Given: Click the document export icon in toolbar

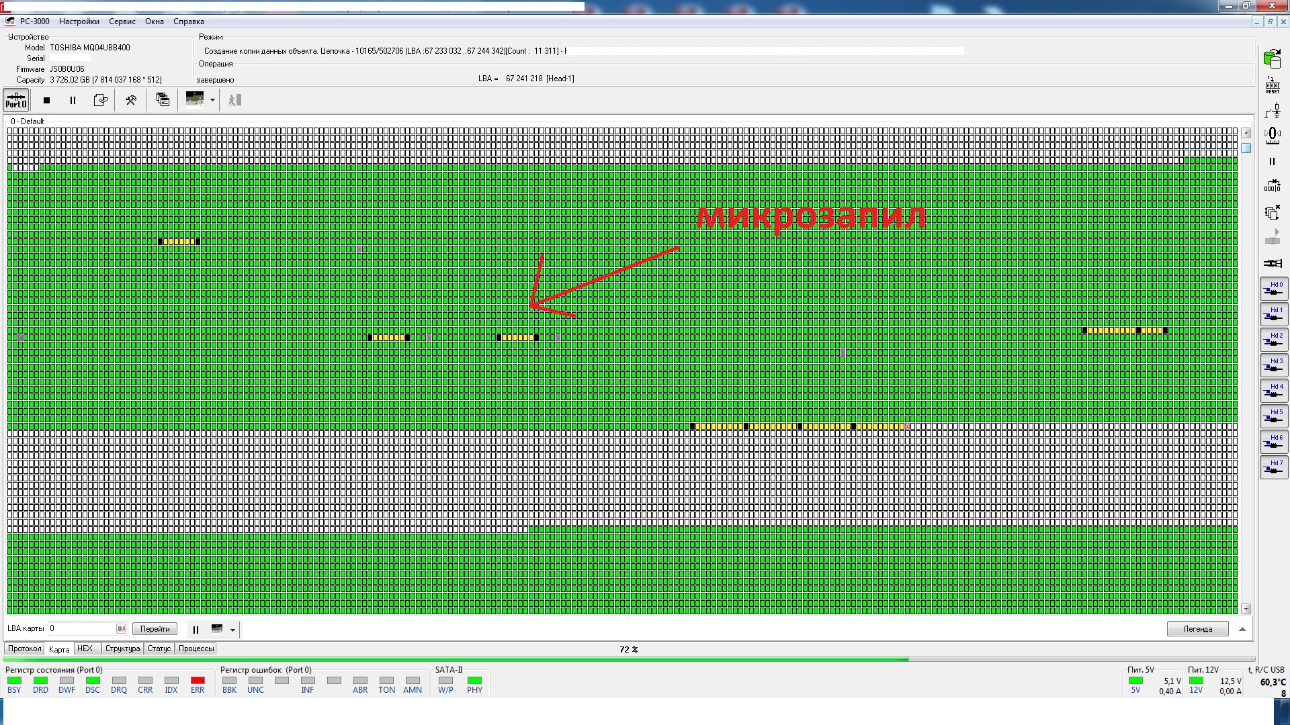Looking at the screenshot, I should point(101,100).
